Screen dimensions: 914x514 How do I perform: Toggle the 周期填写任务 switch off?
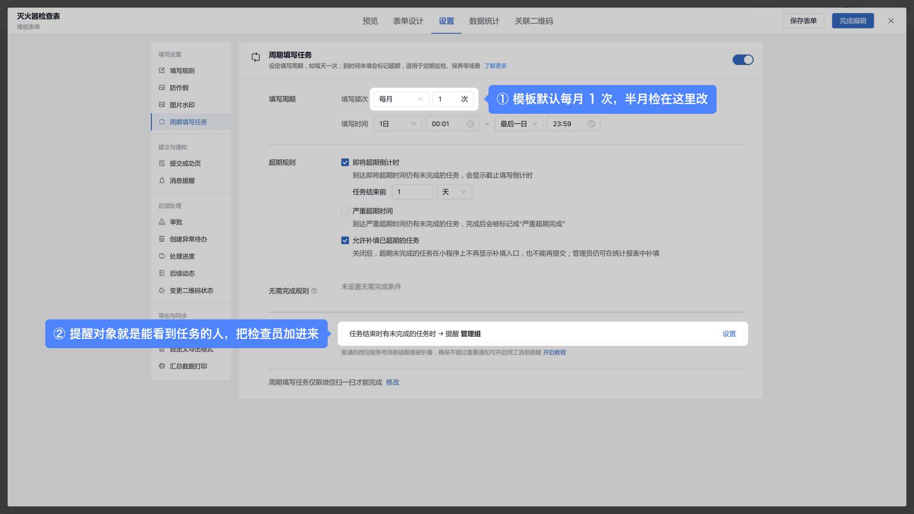[x=743, y=60]
